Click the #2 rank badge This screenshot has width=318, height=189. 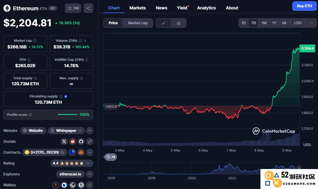(53, 8)
